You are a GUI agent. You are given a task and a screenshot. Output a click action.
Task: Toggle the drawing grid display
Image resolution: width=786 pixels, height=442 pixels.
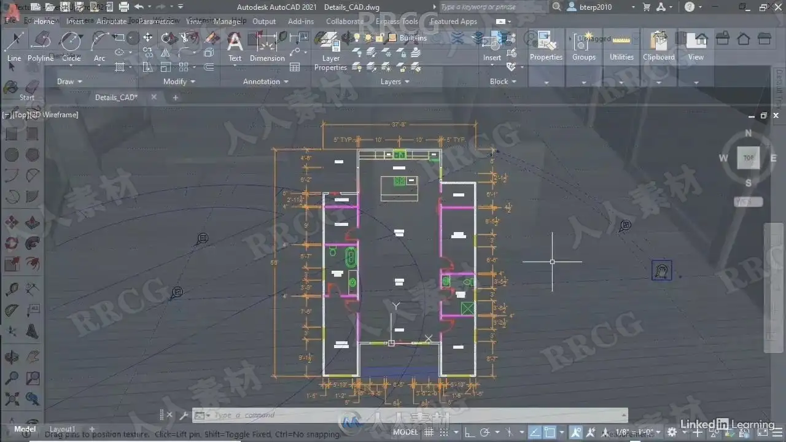pyautogui.click(x=429, y=432)
